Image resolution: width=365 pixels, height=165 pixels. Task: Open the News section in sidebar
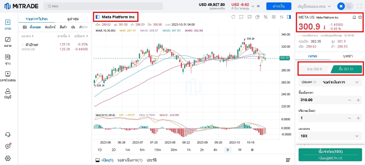(8, 59)
